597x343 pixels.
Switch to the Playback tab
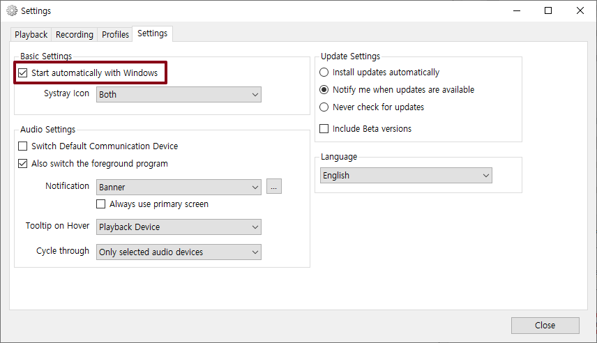click(x=31, y=35)
